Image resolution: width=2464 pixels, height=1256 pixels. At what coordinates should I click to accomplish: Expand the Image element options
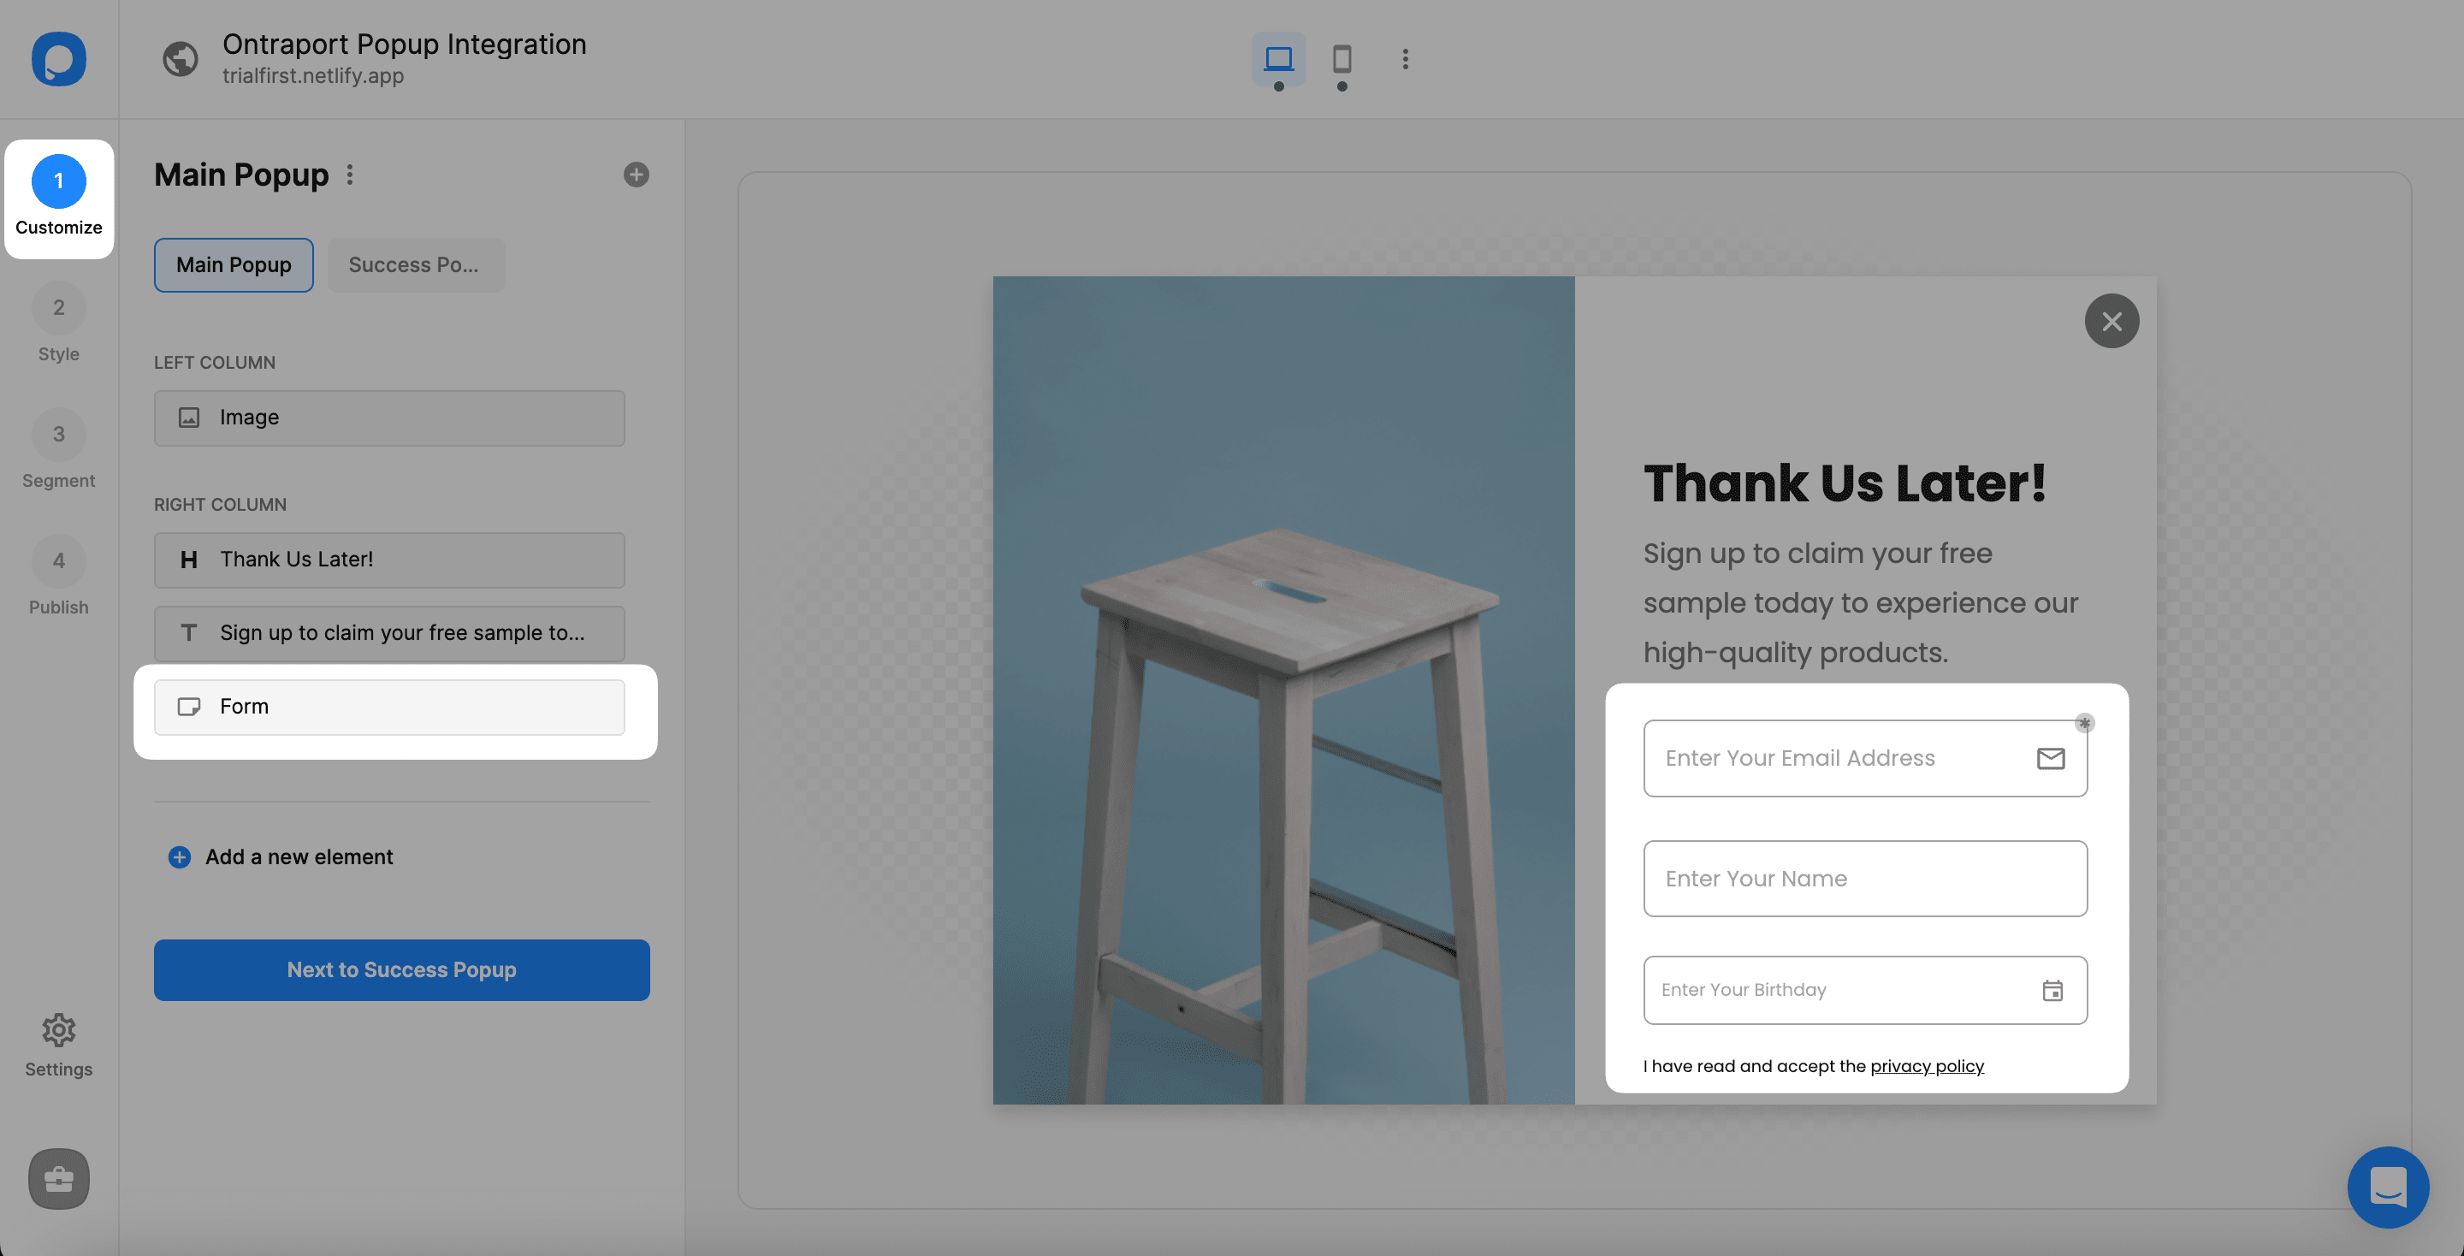tap(389, 418)
